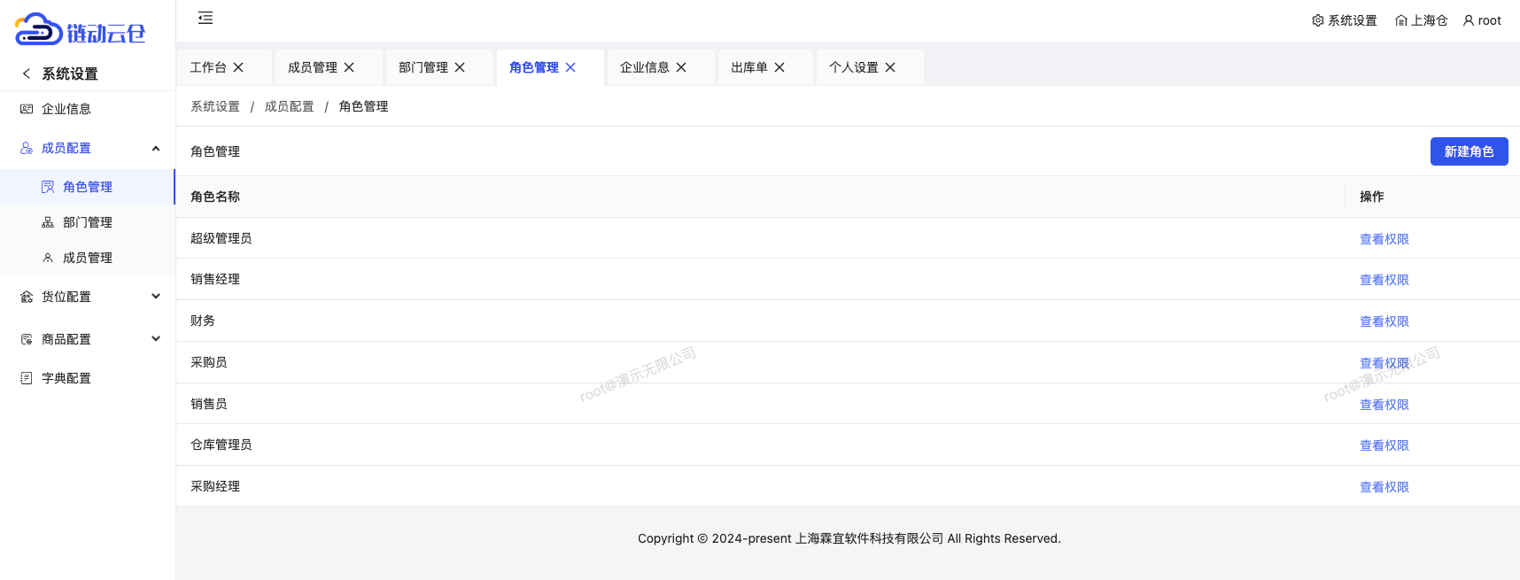Close the 角色管理 tab
1520x580 pixels.
pyautogui.click(x=570, y=67)
